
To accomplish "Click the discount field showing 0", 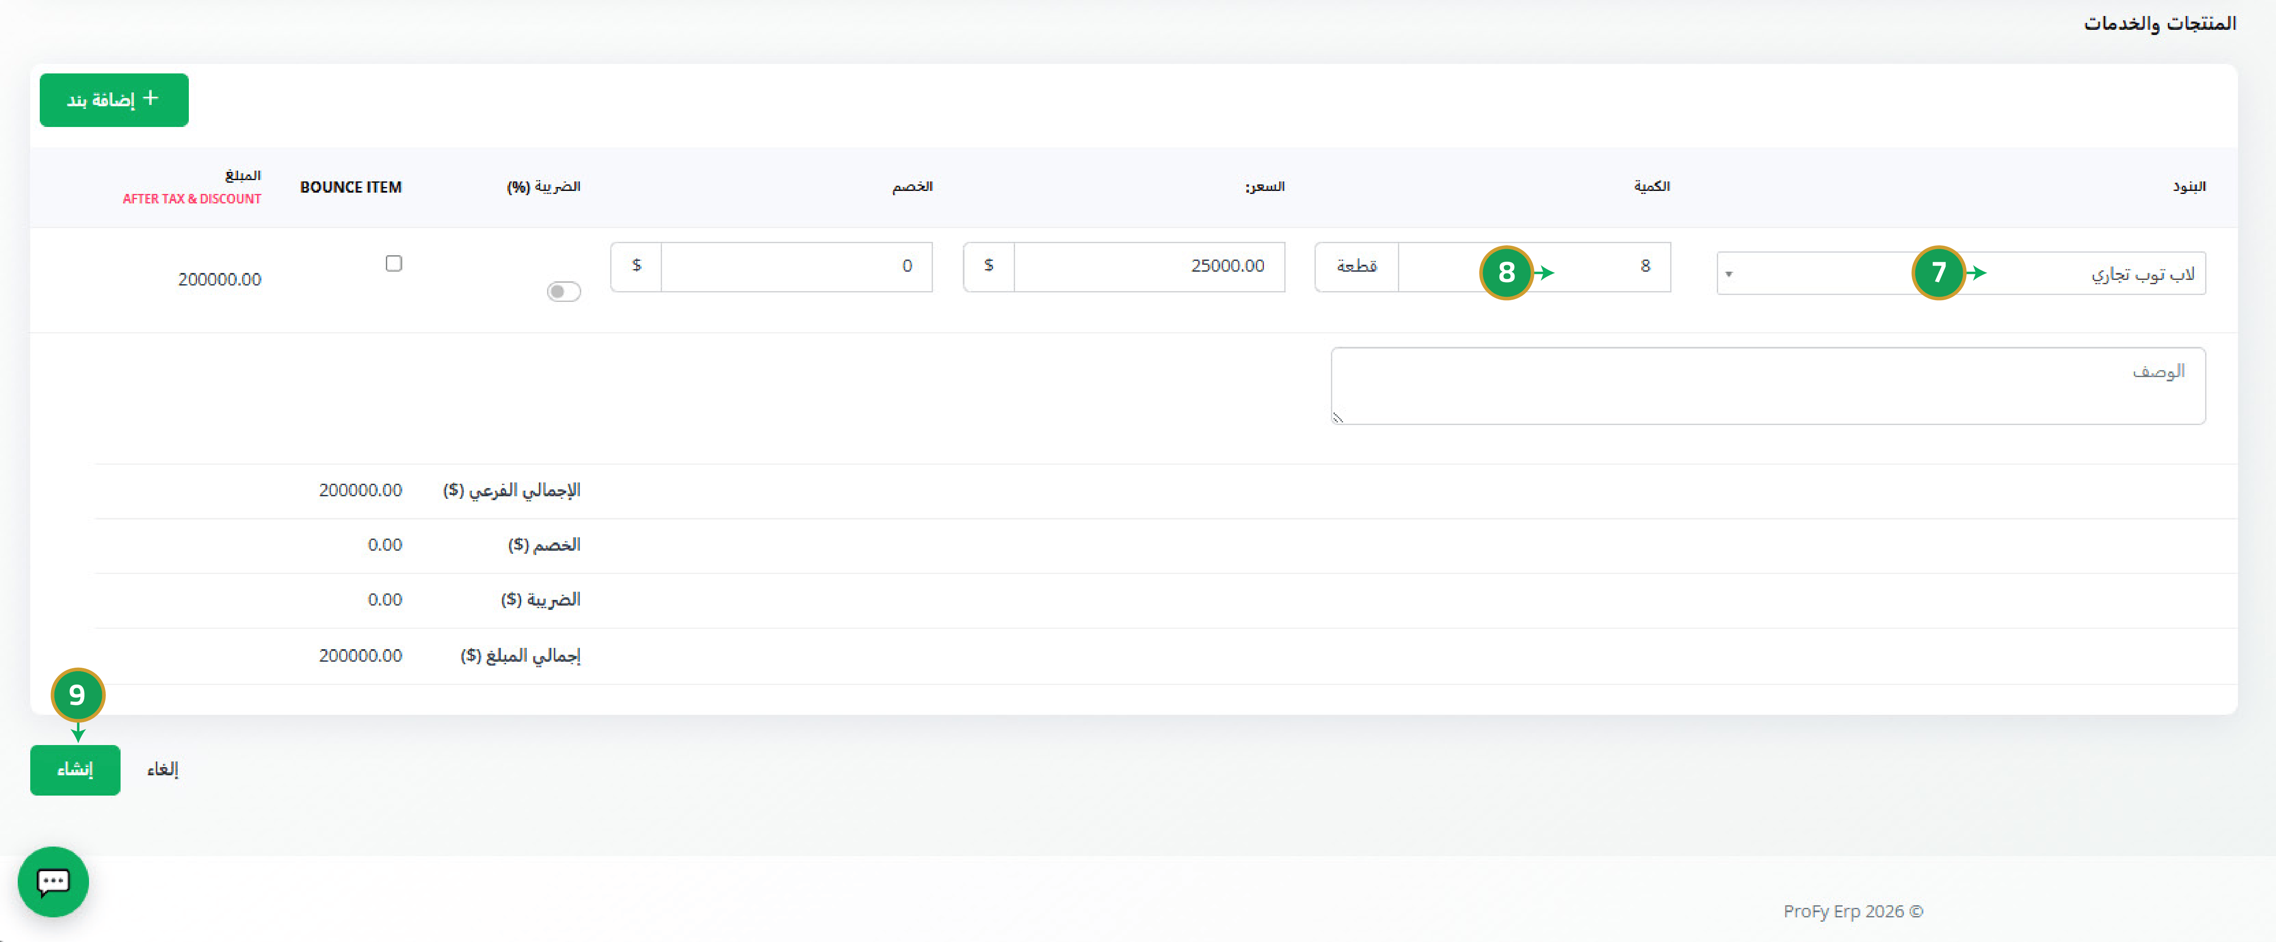I will pyautogui.click(x=797, y=266).
